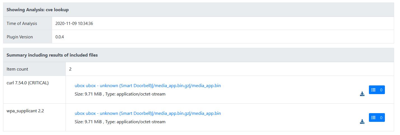Click the list icon on the wpa_supplicant row's blue button
This screenshot has height=135, width=400.
pyautogui.click(x=373, y=118)
